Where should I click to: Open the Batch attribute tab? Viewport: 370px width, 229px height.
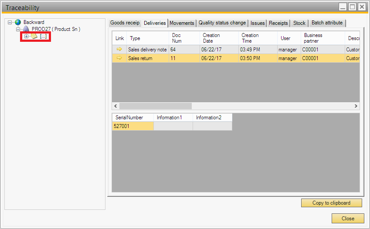[327, 23]
